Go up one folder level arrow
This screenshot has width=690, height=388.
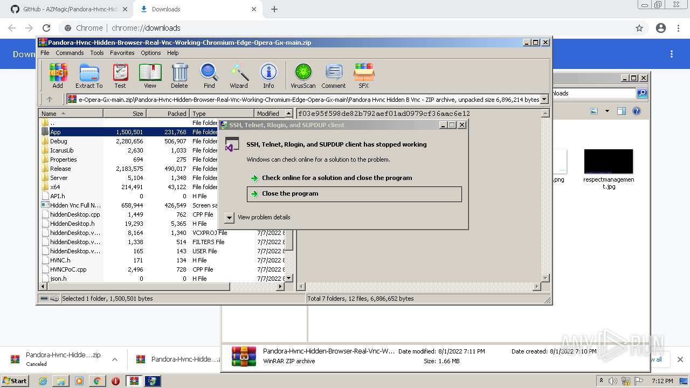[x=50, y=99]
